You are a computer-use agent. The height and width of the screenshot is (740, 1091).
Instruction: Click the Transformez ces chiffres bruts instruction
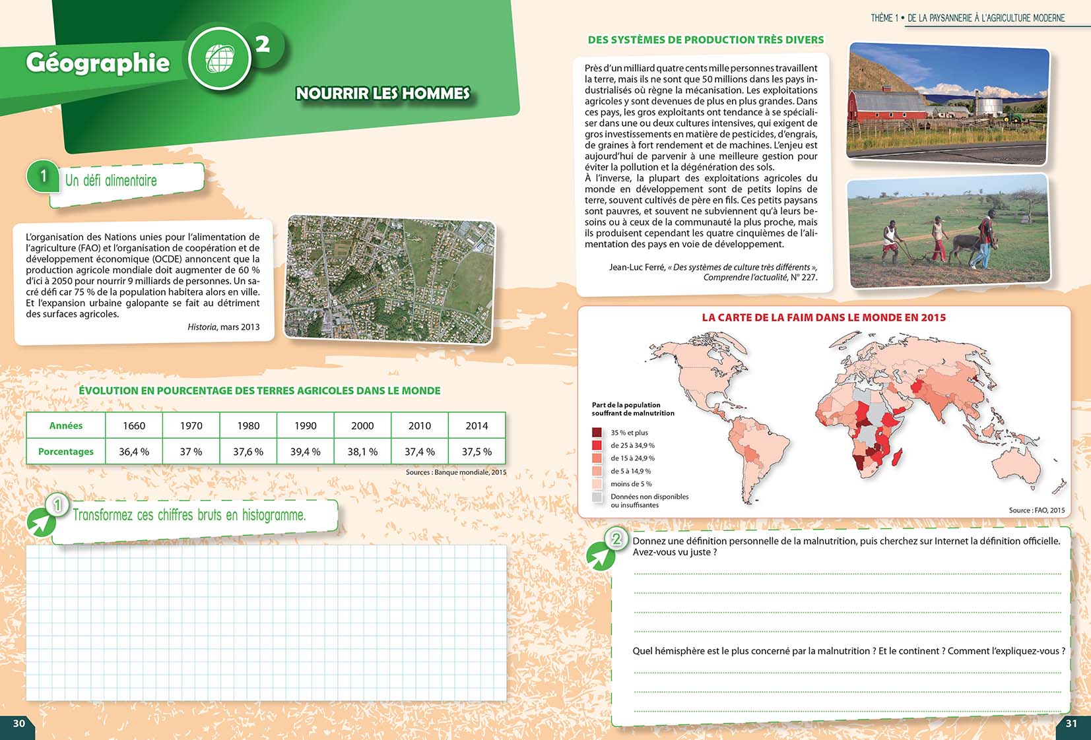(x=189, y=515)
